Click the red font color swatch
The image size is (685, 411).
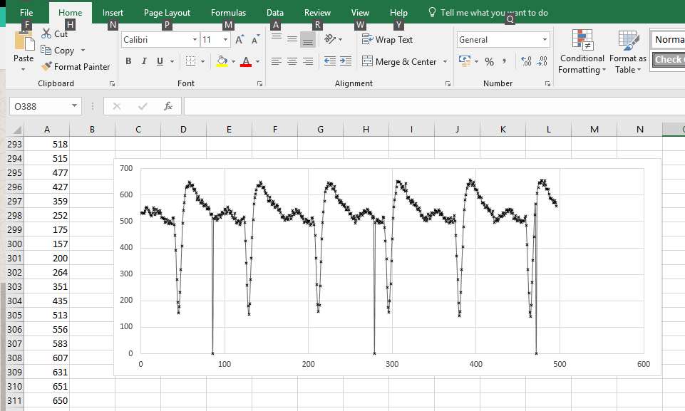246,64
